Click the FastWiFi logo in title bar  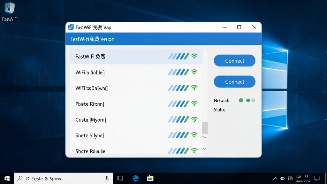pyautogui.click(x=71, y=27)
